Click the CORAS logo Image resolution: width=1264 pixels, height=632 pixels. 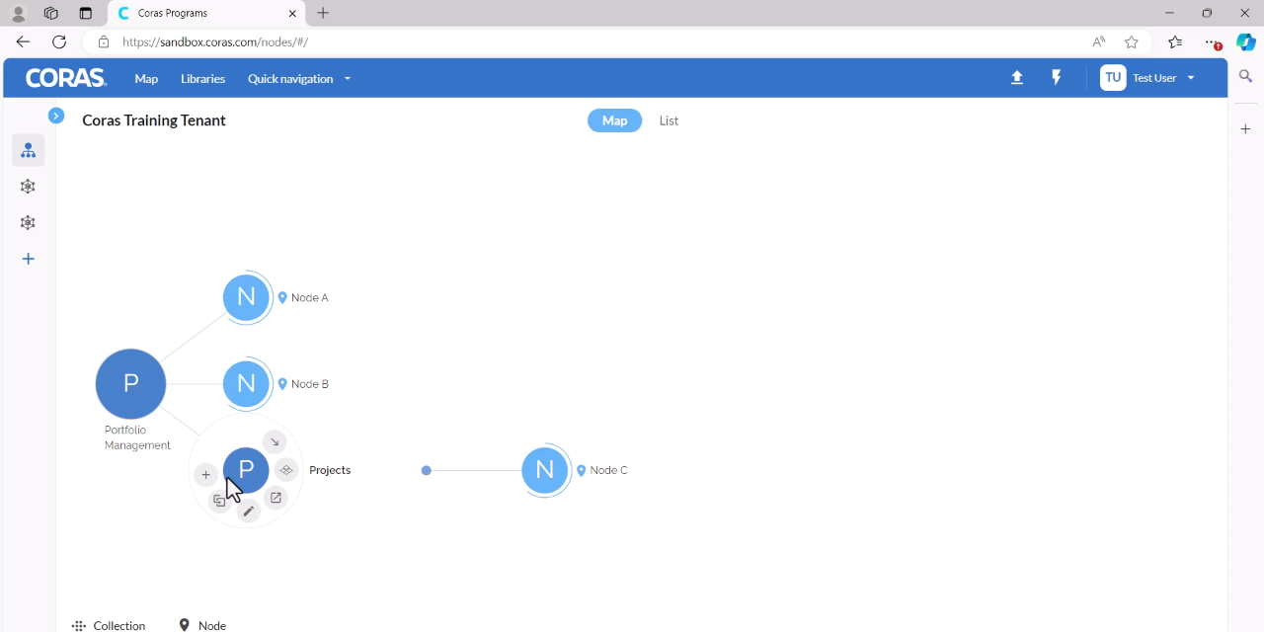(x=65, y=78)
